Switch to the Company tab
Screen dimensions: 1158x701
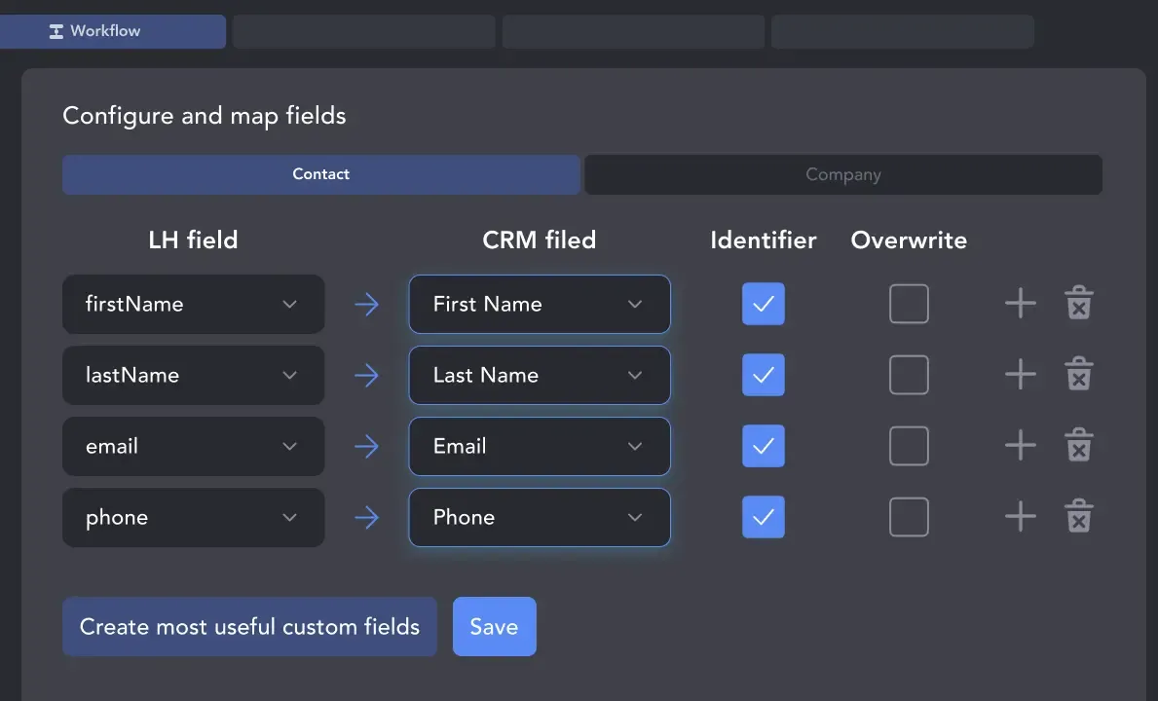[843, 174]
